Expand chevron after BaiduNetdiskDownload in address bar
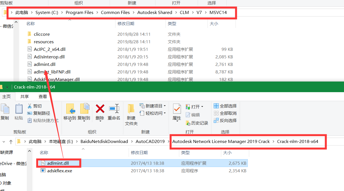The image size is (344, 191). 132,142
